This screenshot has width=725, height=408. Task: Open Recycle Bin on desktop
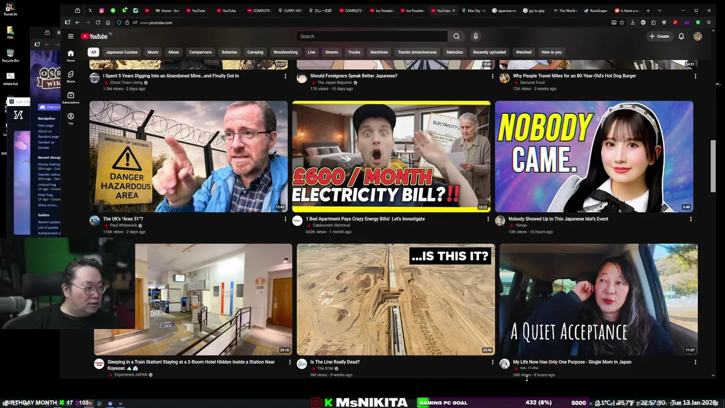tap(10, 54)
